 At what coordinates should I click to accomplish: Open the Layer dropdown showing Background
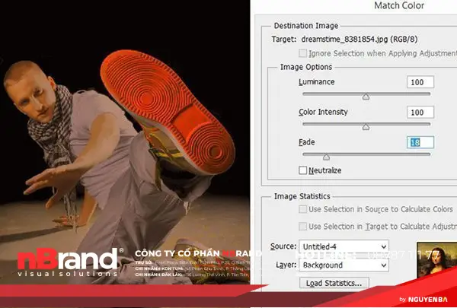(x=344, y=265)
